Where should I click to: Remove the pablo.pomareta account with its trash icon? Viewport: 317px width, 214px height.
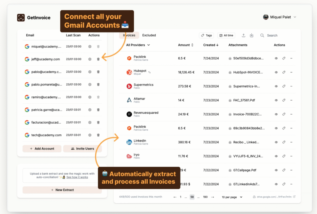point(98,84)
